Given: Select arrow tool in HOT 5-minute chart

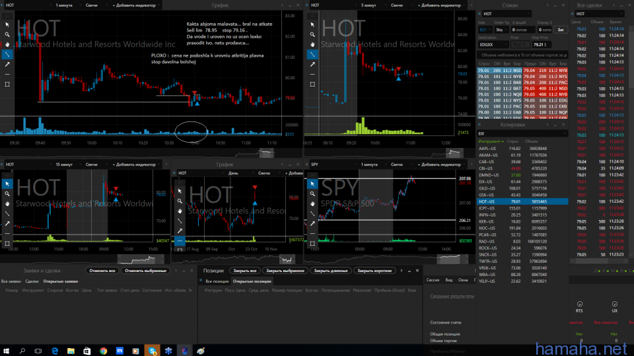Looking at the screenshot, I should click(312, 64).
